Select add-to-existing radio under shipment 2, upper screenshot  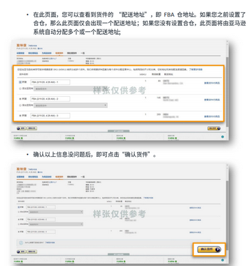20,105
